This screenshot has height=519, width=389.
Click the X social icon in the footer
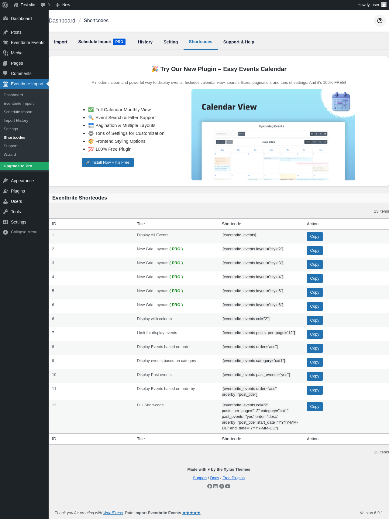pos(222,486)
